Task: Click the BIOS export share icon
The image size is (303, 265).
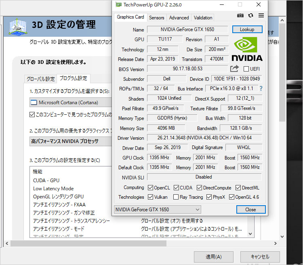Action: tap(234, 69)
